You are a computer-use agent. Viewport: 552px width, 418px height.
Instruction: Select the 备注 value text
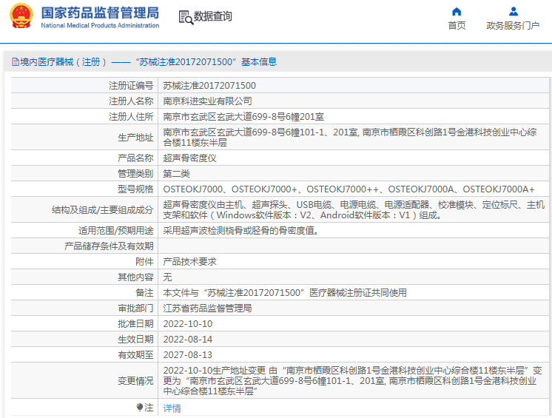[285, 293]
